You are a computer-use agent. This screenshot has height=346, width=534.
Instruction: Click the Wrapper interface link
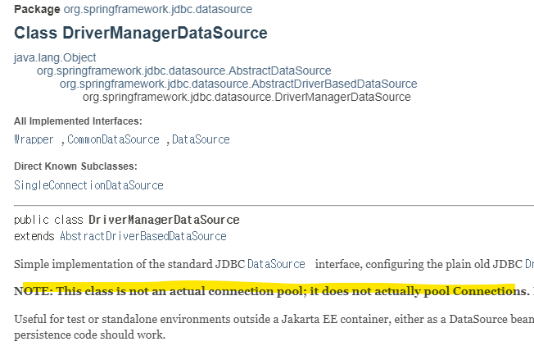[34, 139]
